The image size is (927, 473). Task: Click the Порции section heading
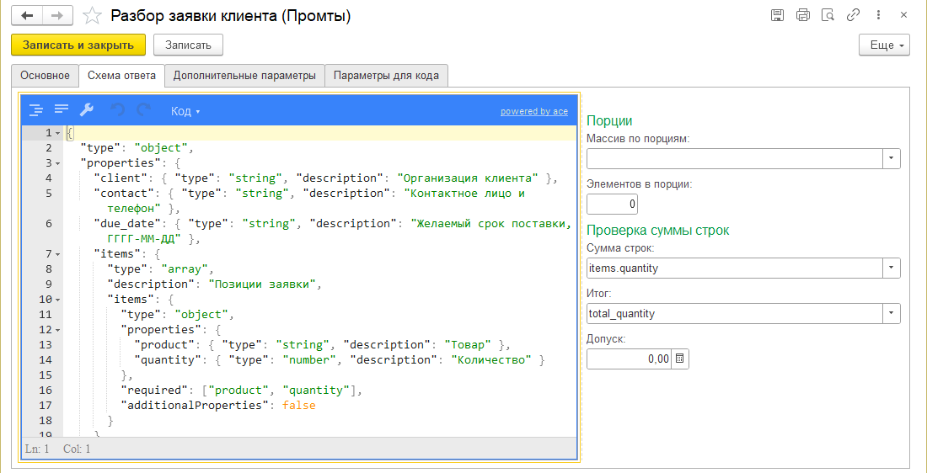click(x=609, y=121)
